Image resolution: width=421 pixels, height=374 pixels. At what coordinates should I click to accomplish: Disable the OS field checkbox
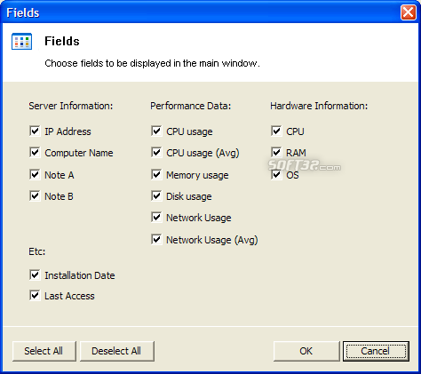pos(276,174)
